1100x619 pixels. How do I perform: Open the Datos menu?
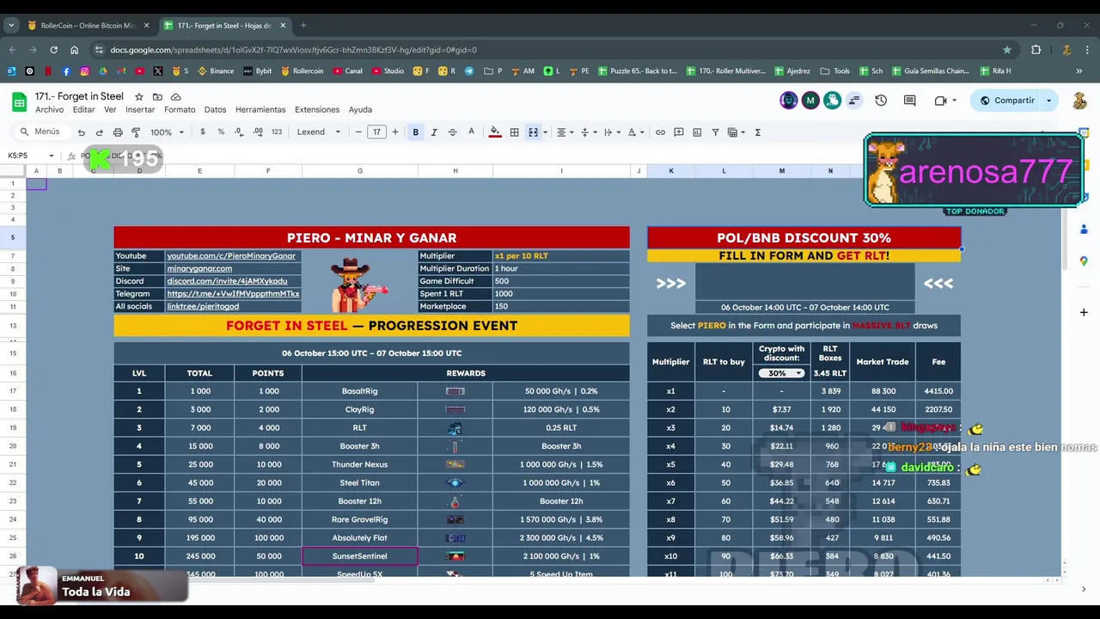pos(215,110)
